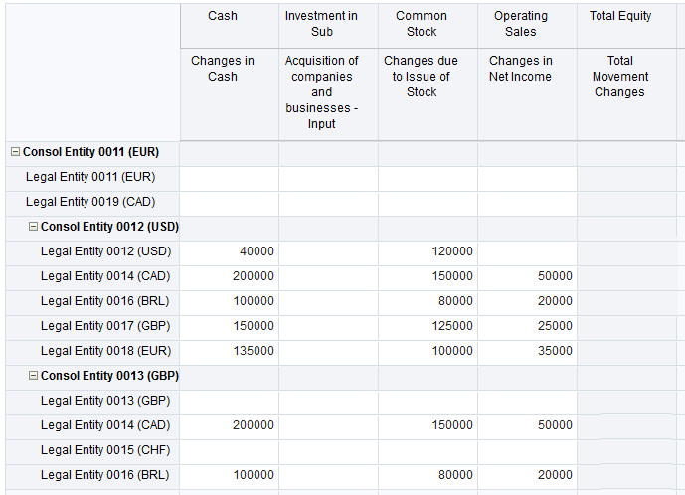685x495 pixels.
Task: Select the Common Stock column header
Action: (428, 25)
